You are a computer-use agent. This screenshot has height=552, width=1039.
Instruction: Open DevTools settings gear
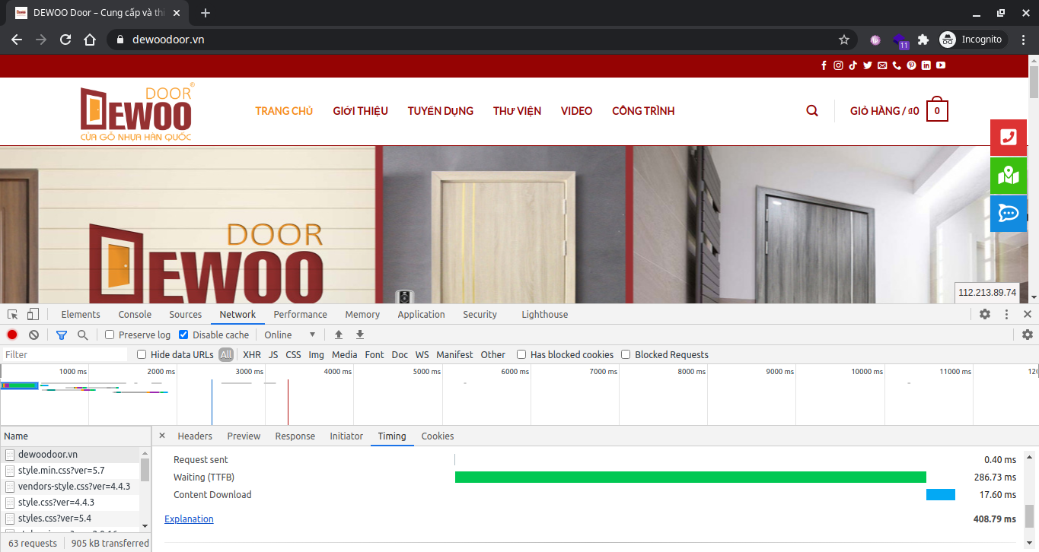985,314
